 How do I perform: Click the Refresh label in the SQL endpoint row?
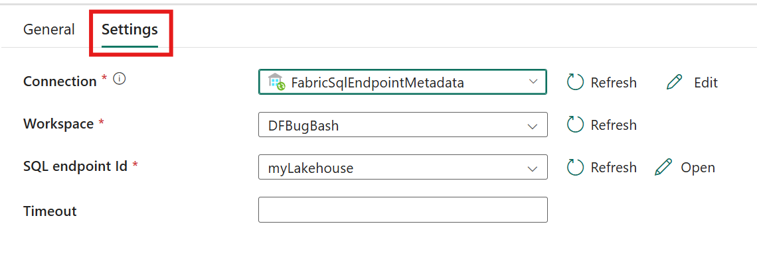614,168
